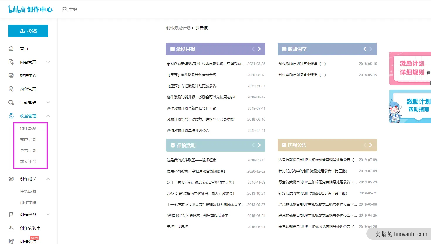This screenshot has width=431, height=244.
Task: Open 恶意转载 notice dated 2019-05-08
Action: tap(318, 204)
